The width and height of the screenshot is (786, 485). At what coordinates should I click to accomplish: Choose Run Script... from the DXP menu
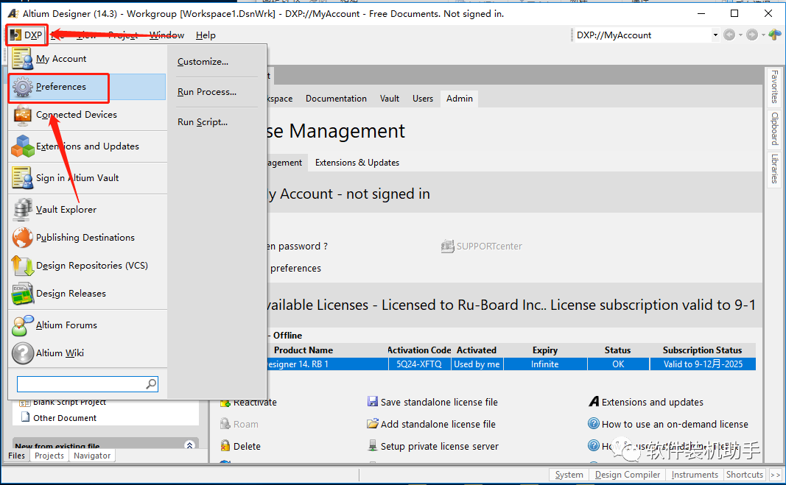tap(203, 121)
